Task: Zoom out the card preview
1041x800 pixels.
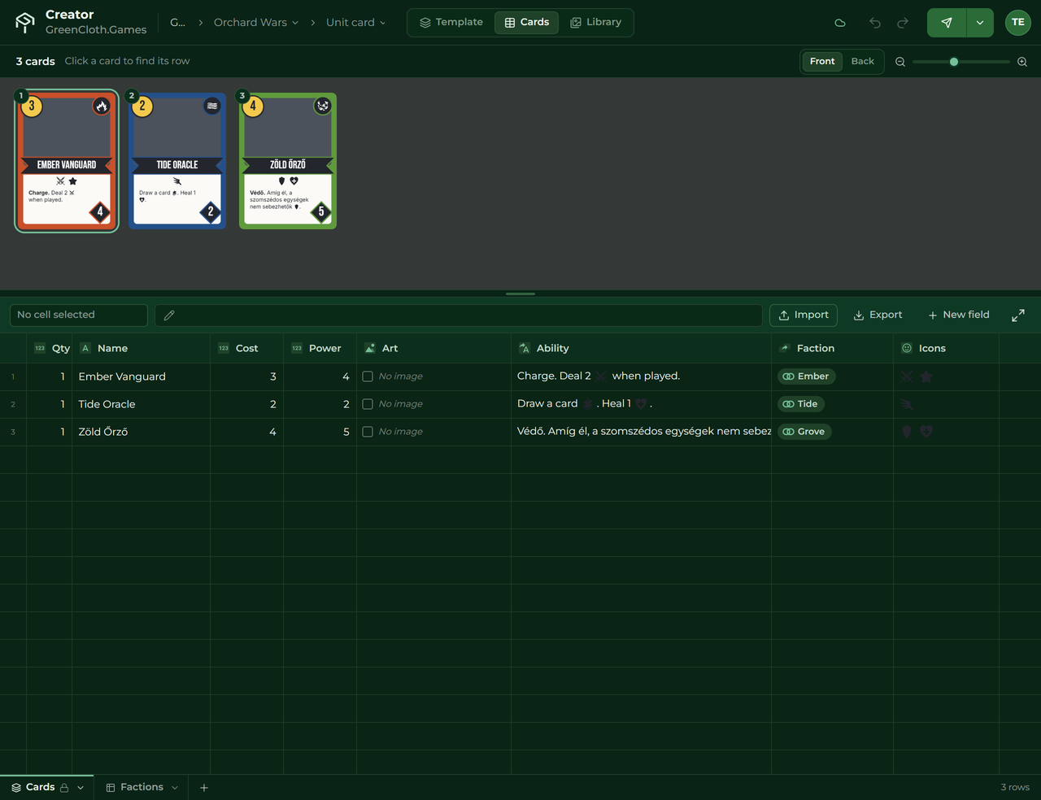Action: [x=900, y=62]
